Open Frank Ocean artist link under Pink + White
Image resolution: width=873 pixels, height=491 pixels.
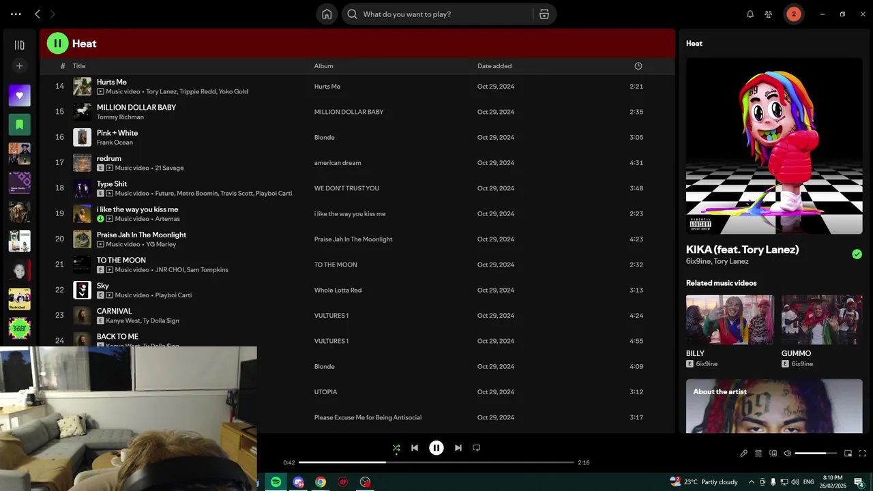115,143
